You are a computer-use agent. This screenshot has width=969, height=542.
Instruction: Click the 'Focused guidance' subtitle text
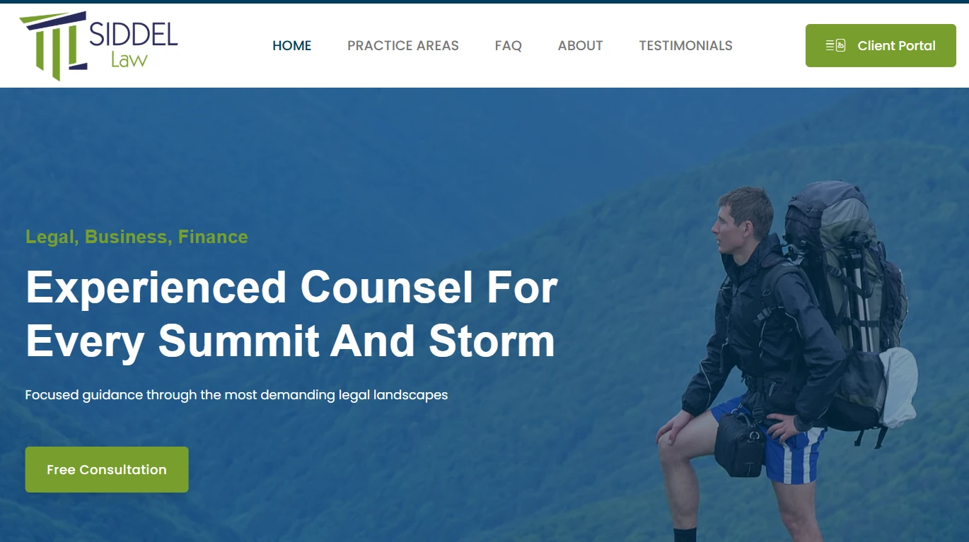236,395
